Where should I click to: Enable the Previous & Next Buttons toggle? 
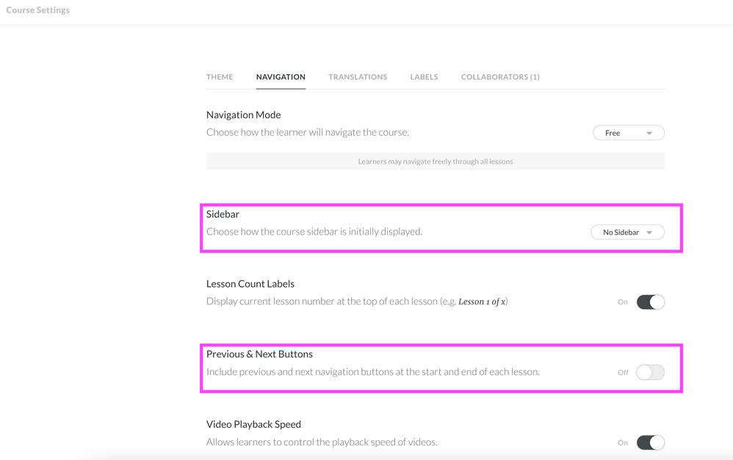pos(650,373)
